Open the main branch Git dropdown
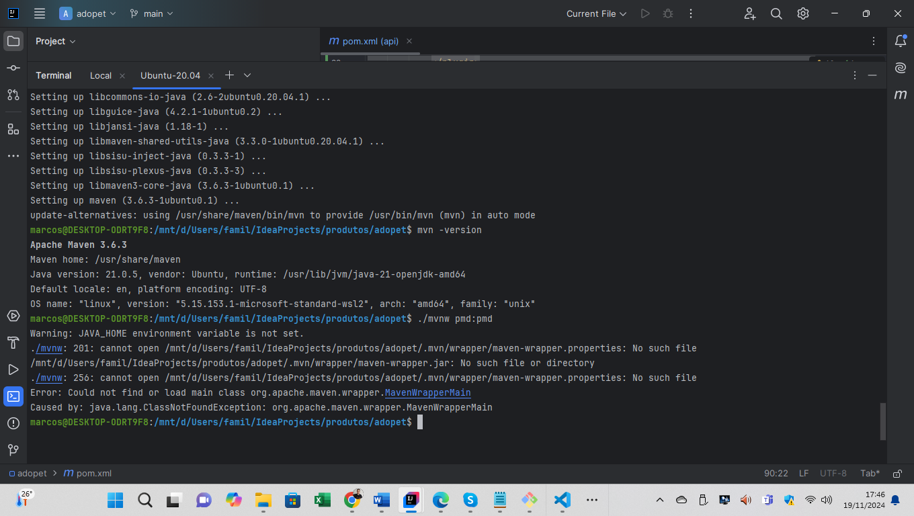This screenshot has width=914, height=516. pos(151,13)
